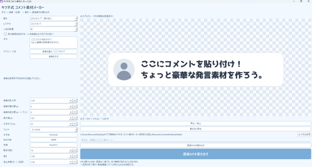Image resolution: width=312 pixels, height=167 pixels.
Task: Click the comment card text in preview
Action: coord(202,70)
